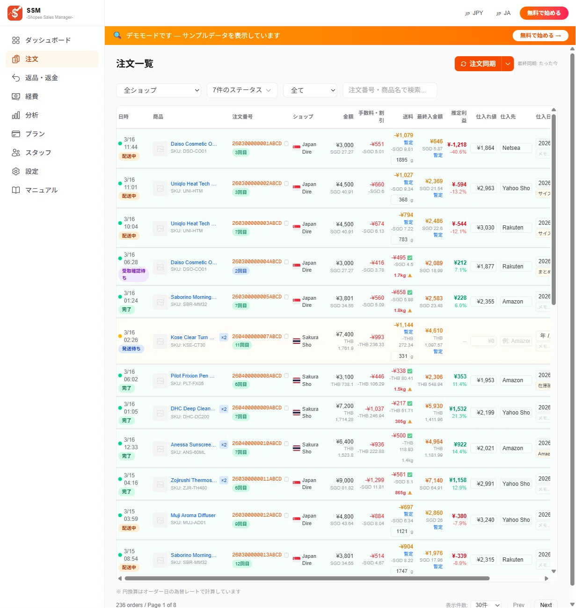Open the 全ショップ shop filter dropdown
This screenshot has width=576, height=608.
(159, 90)
